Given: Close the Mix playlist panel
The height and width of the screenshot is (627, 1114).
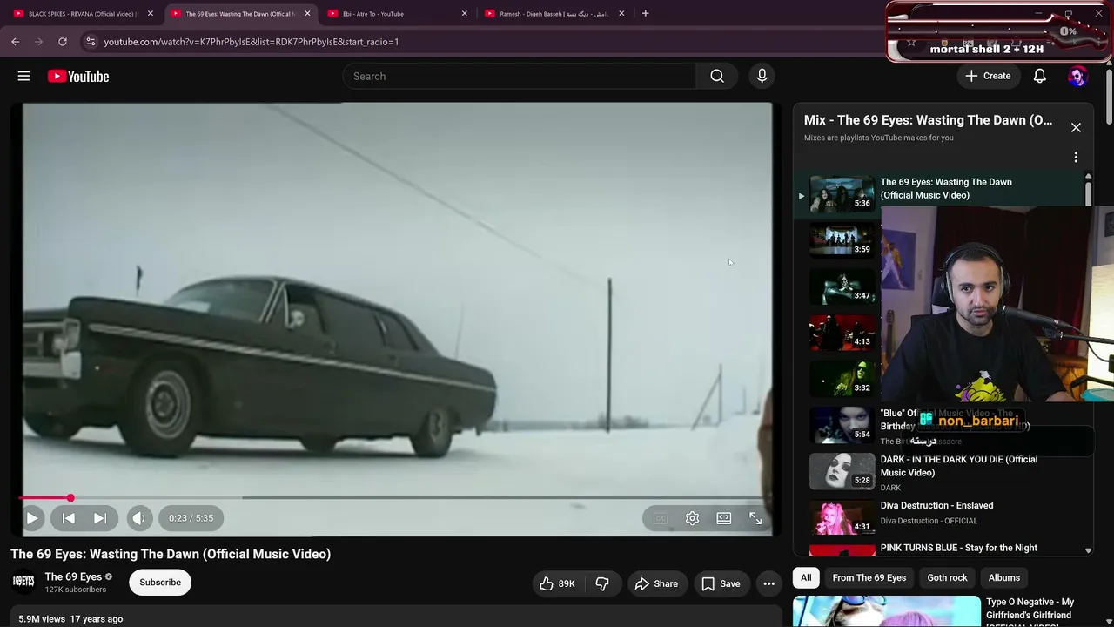Looking at the screenshot, I should (1076, 127).
